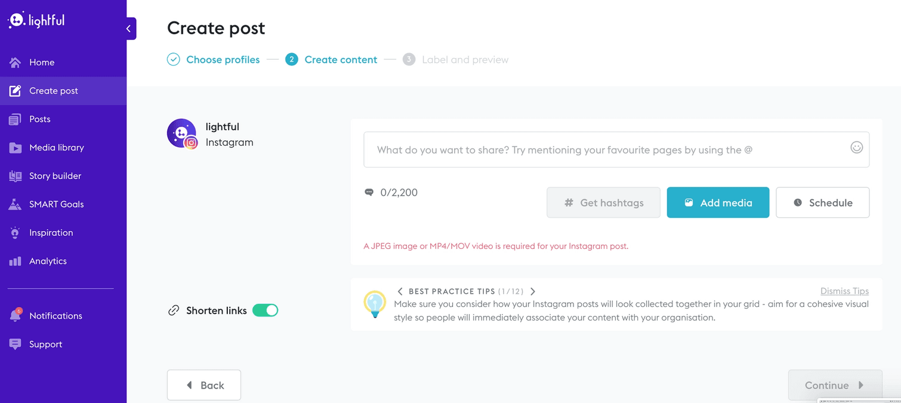Go to Posts in sidebar
Image resolution: width=901 pixels, height=403 pixels.
point(39,119)
